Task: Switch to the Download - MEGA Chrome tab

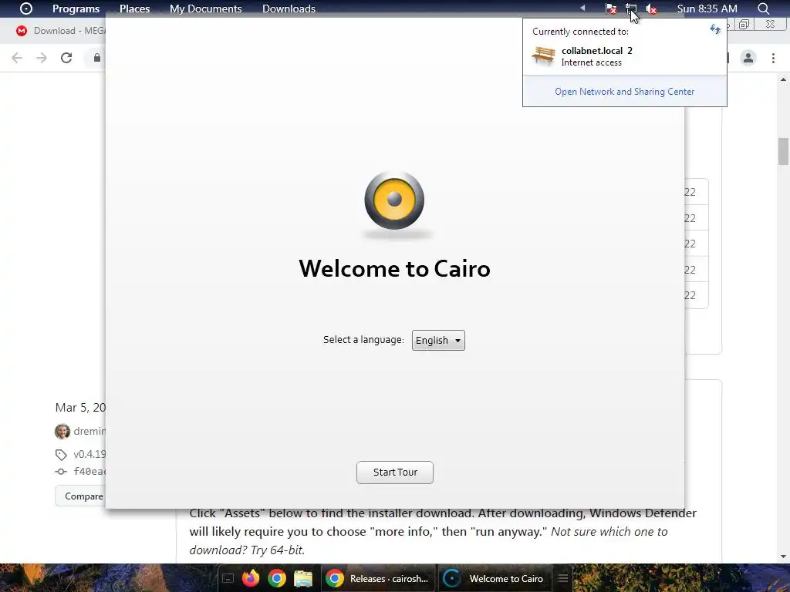Action: 60,31
